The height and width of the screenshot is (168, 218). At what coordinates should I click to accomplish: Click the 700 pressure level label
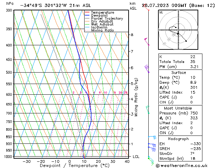click(x=10, y=113)
